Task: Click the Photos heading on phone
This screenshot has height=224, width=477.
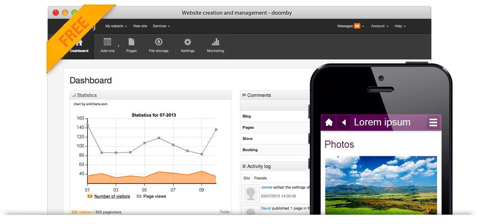Action: [x=340, y=144]
